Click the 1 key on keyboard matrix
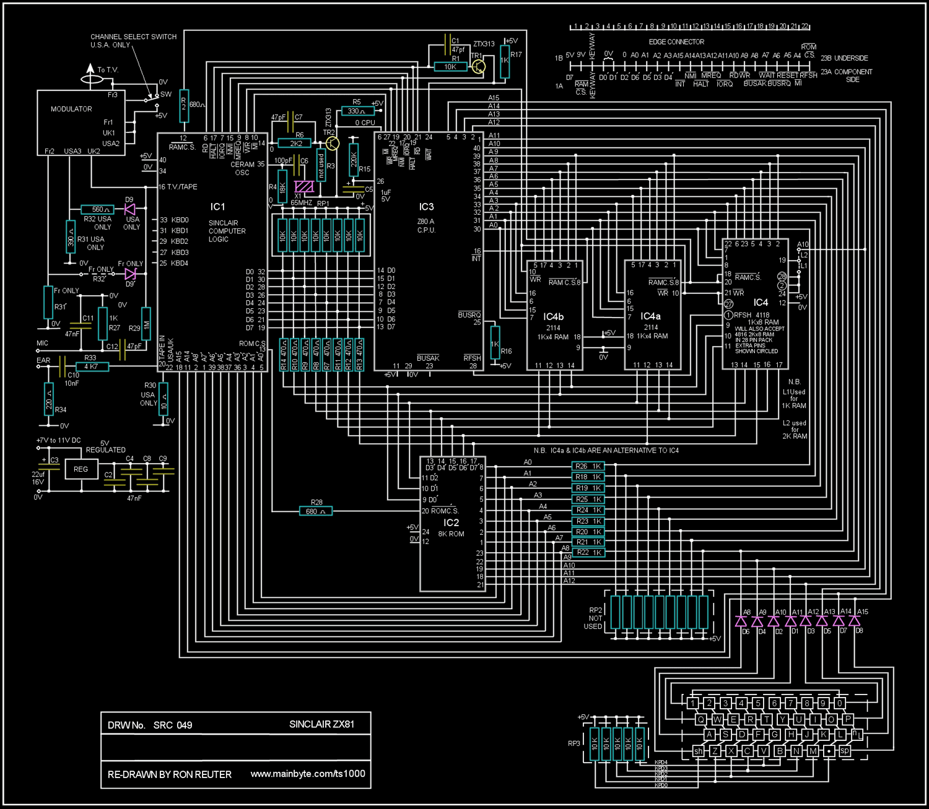This screenshot has height=809, width=929. [x=693, y=703]
